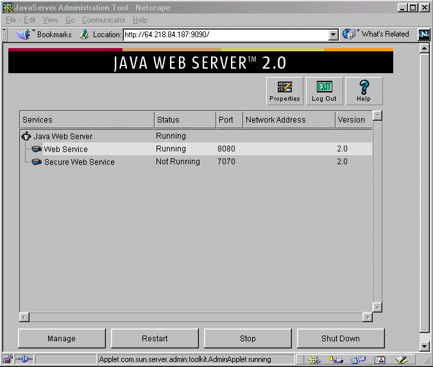
Task: Click the Manage button
Action: point(62,339)
